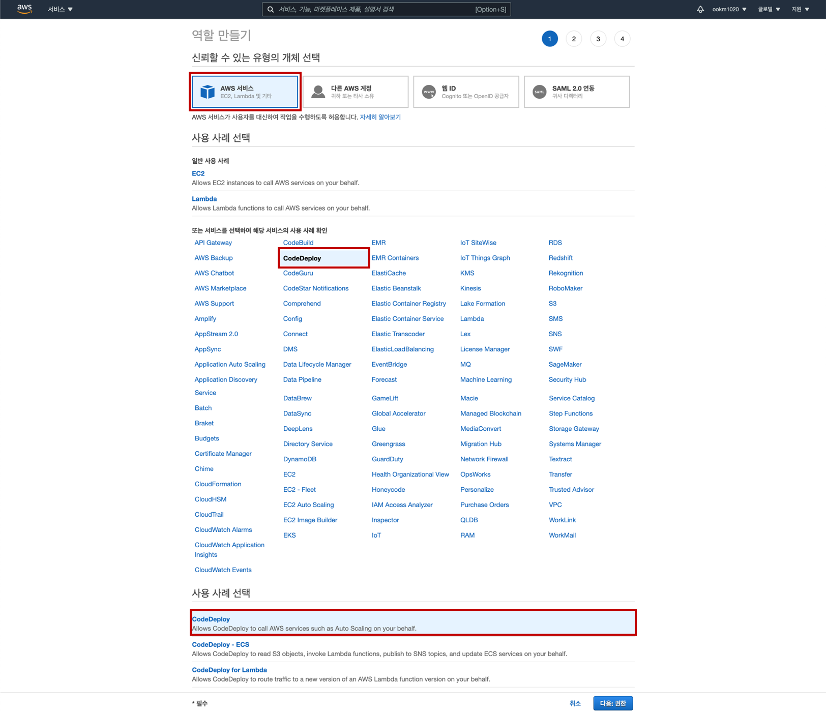
Task: Choose the CodeDeploy - ECS use case
Action: pyautogui.click(x=221, y=644)
